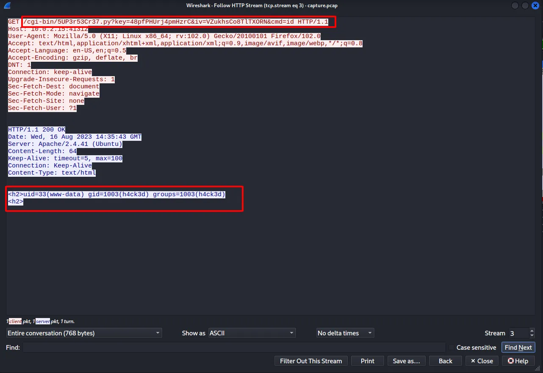This screenshot has height=373, width=543.
Task: Click the Stream number input field
Action: (x=518, y=333)
